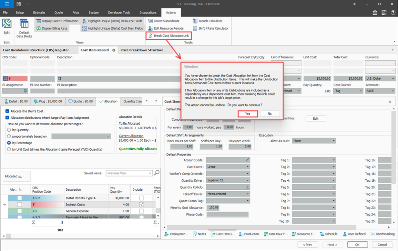Open the Price Breakdown Structure tab

click(142, 50)
